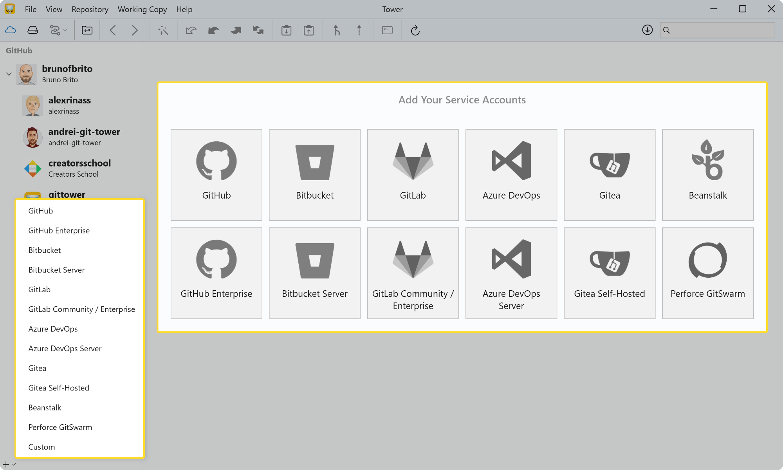Click the Gitea service tile
This screenshot has height=470, width=783.
pyautogui.click(x=610, y=175)
